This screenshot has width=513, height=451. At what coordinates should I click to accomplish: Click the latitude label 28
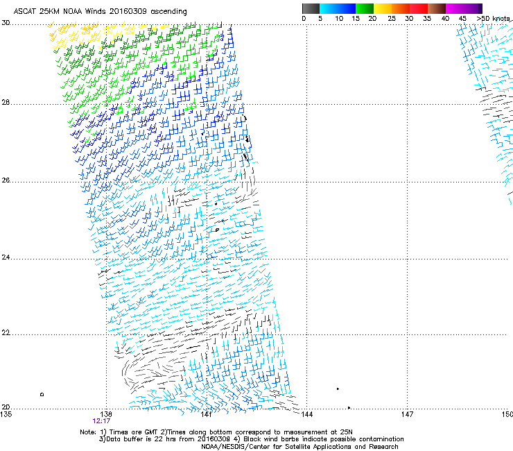coord(6,103)
